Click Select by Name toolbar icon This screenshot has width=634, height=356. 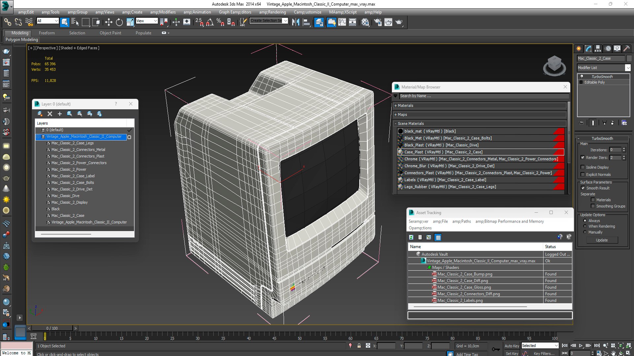[75, 22]
